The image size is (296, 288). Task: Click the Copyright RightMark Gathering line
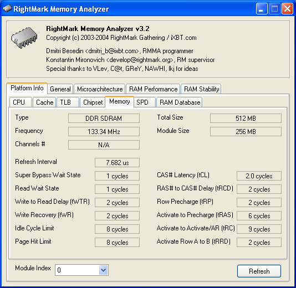[x=121, y=38]
